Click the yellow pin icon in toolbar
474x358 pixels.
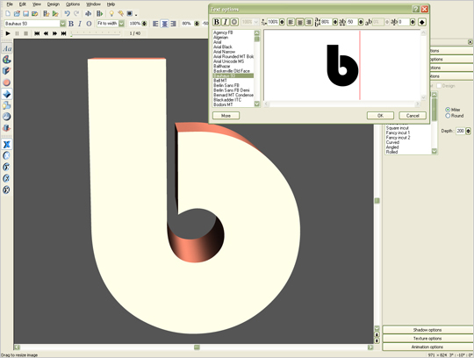point(120,13)
